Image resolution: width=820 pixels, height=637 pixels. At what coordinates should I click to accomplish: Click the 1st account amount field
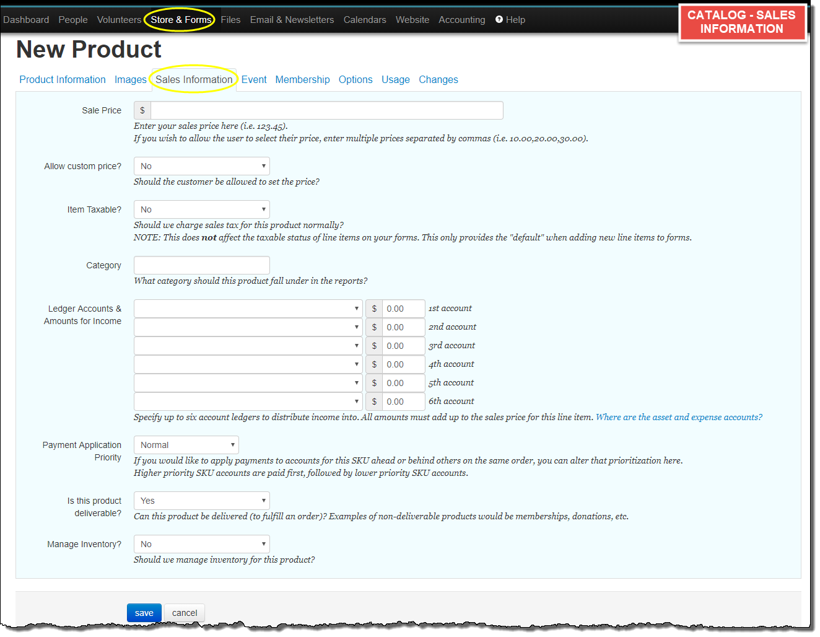[404, 309]
